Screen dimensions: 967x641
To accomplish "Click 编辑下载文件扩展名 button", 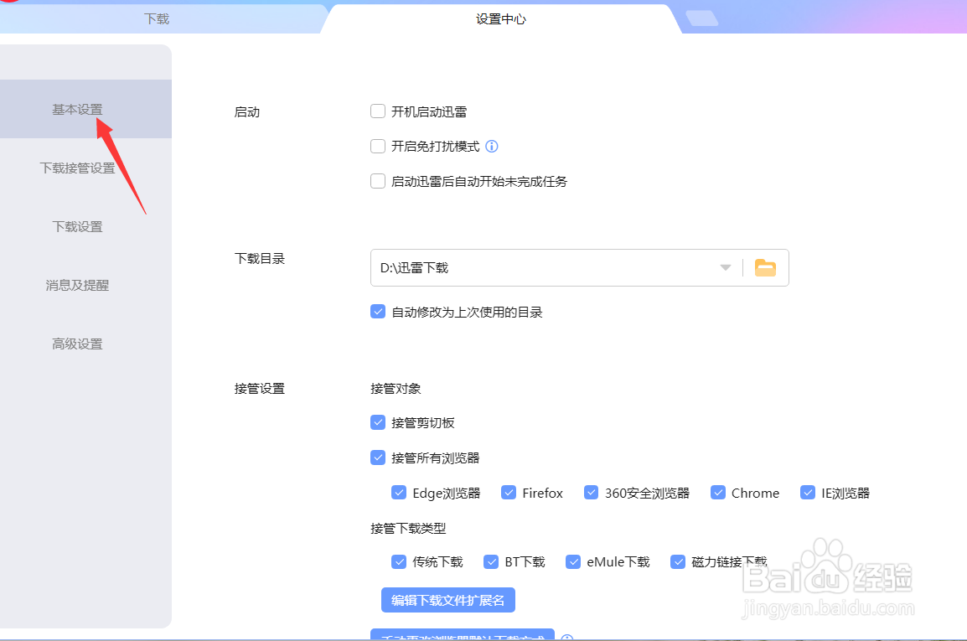I will coord(448,600).
